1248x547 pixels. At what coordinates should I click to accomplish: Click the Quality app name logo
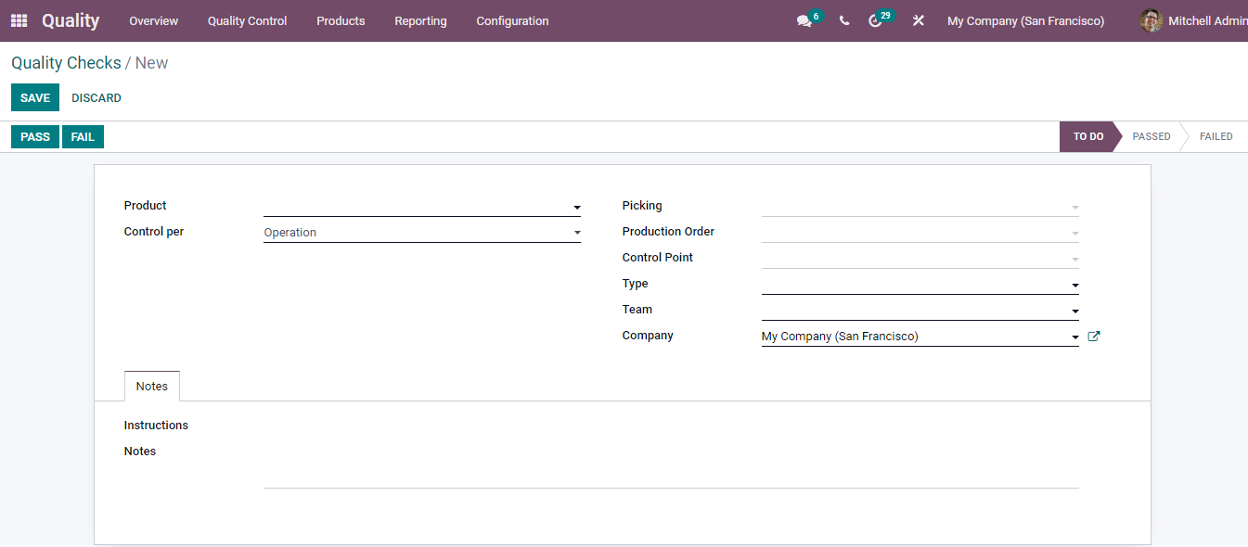coord(71,20)
